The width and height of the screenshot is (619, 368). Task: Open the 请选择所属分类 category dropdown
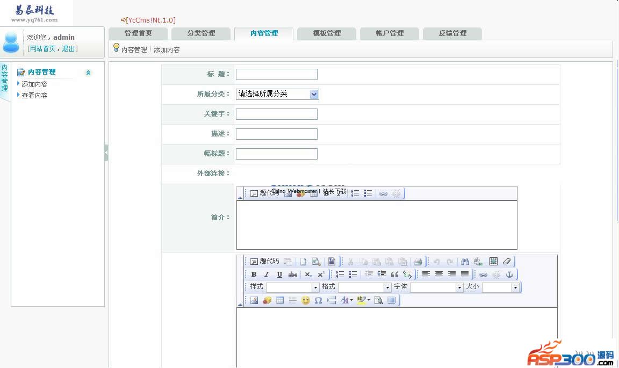314,94
